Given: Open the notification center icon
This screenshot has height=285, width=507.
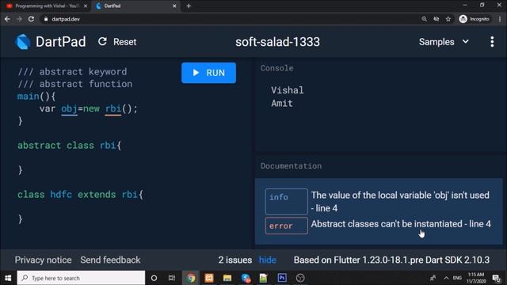Looking at the screenshot, I should (497, 278).
